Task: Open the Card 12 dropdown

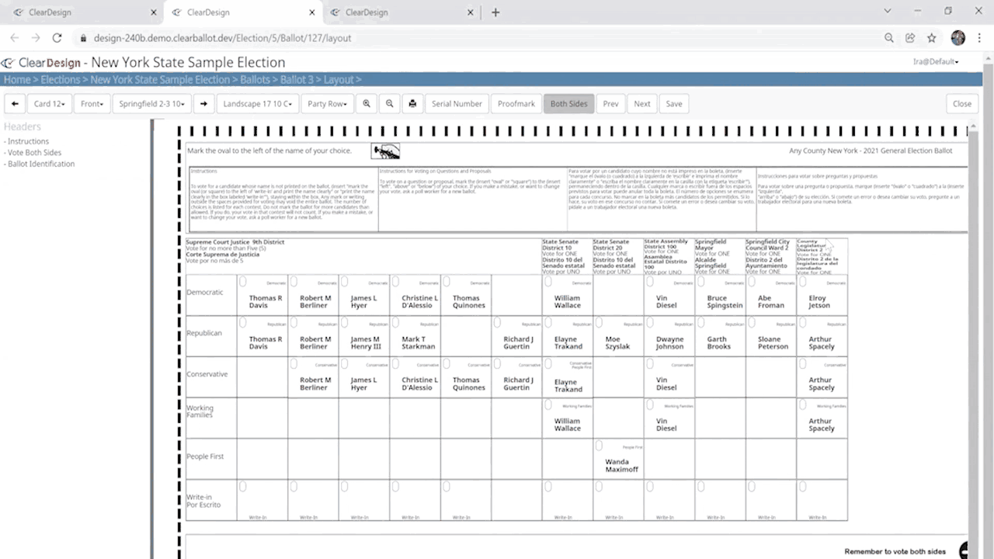Action: 50,104
